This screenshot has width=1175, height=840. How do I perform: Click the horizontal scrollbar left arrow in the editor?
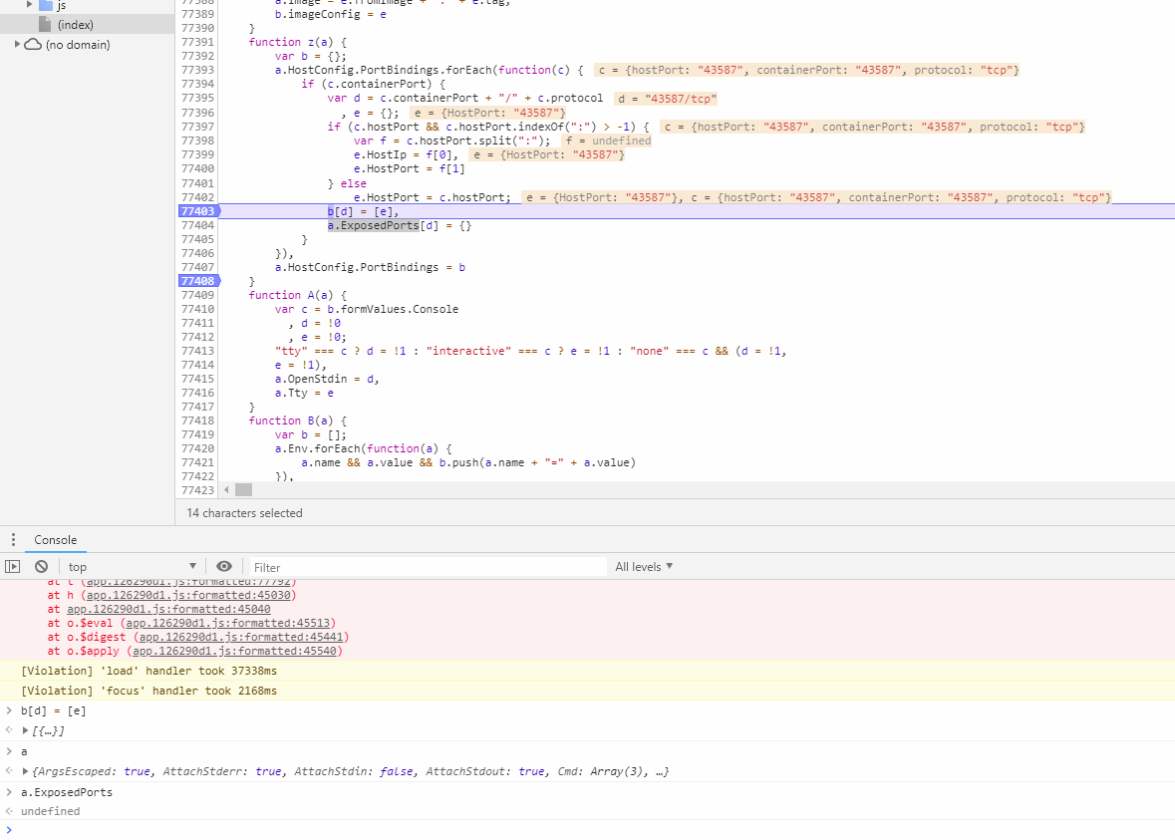click(x=226, y=490)
